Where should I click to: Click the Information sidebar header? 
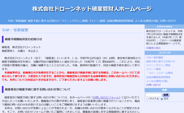[164, 27]
